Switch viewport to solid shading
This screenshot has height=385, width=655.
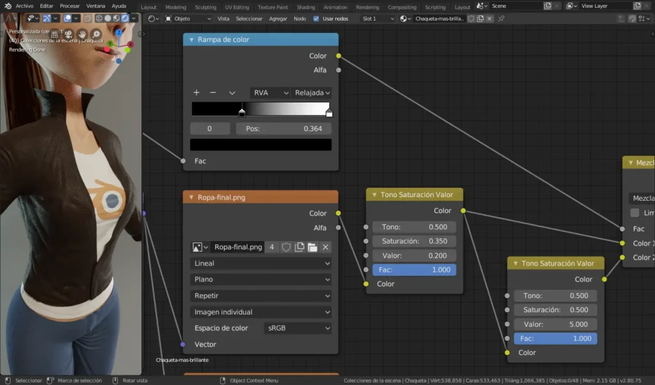click(107, 19)
